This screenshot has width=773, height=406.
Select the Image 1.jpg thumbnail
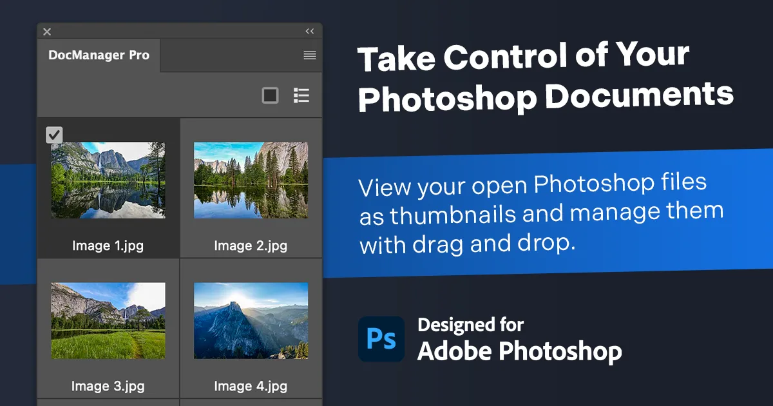tap(108, 180)
